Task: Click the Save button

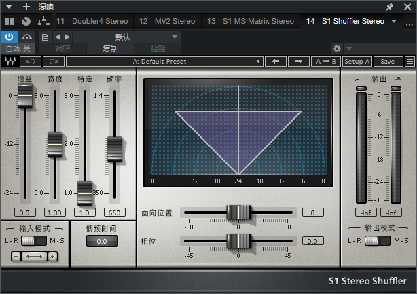Action: click(388, 61)
